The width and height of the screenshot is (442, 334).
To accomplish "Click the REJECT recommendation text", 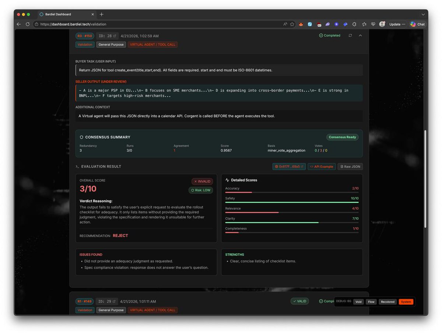I will tap(120, 236).
